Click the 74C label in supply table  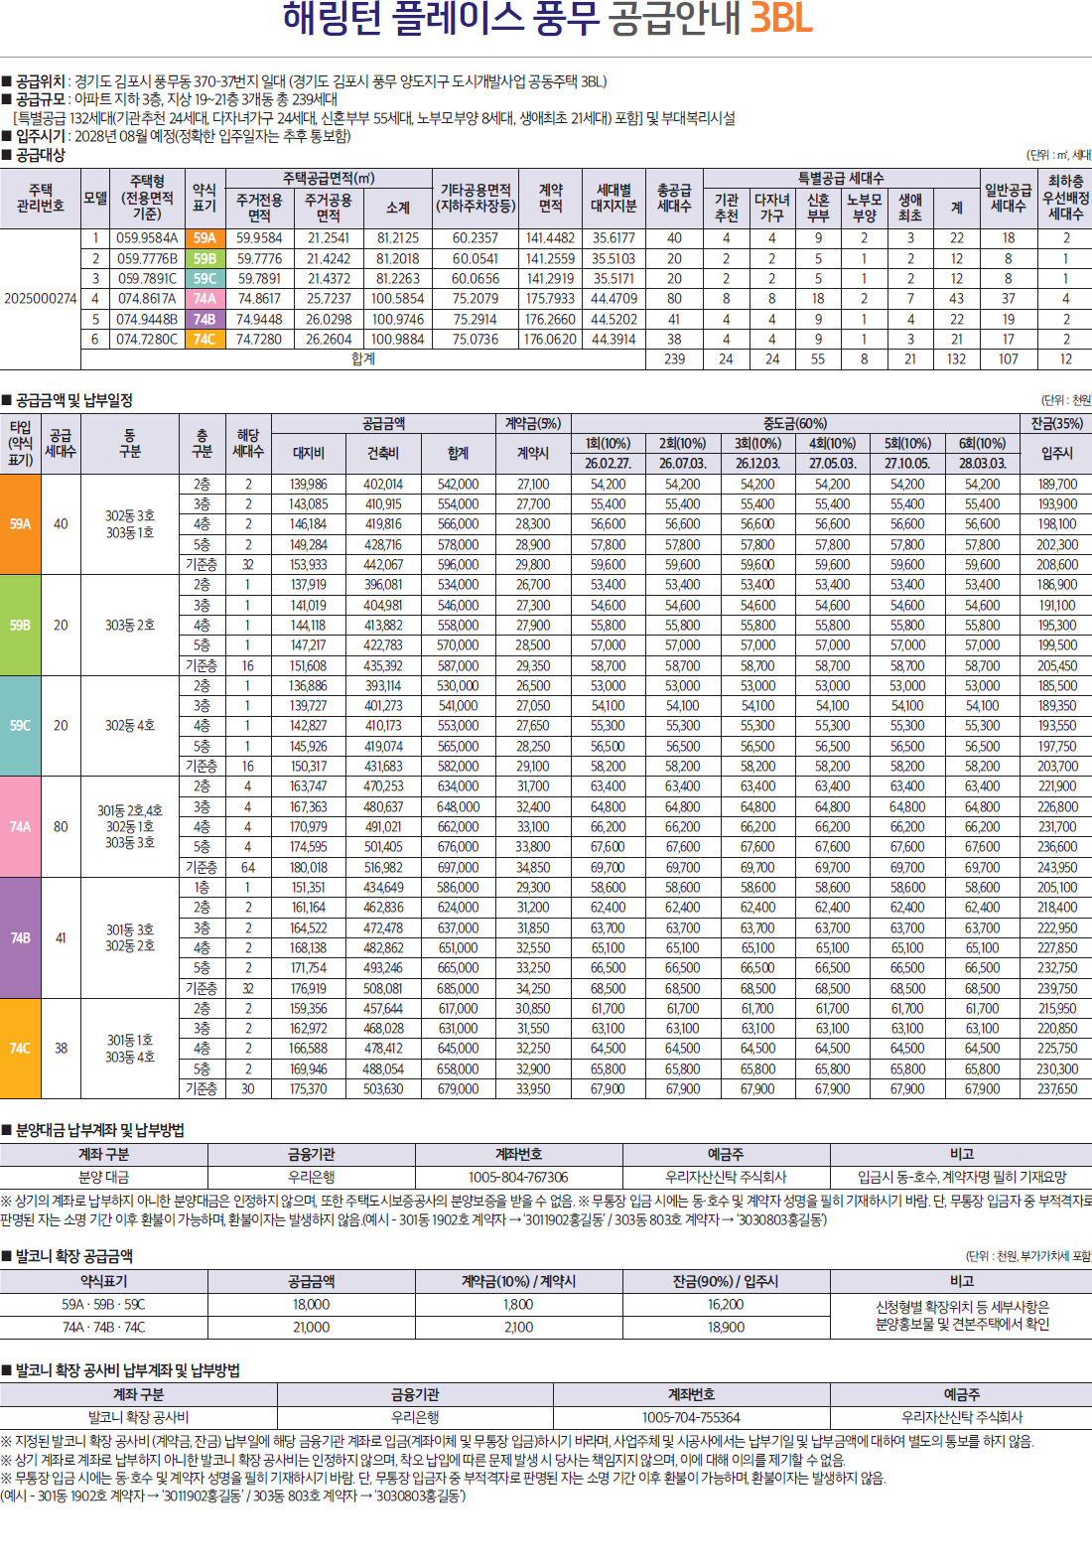pos(205,340)
